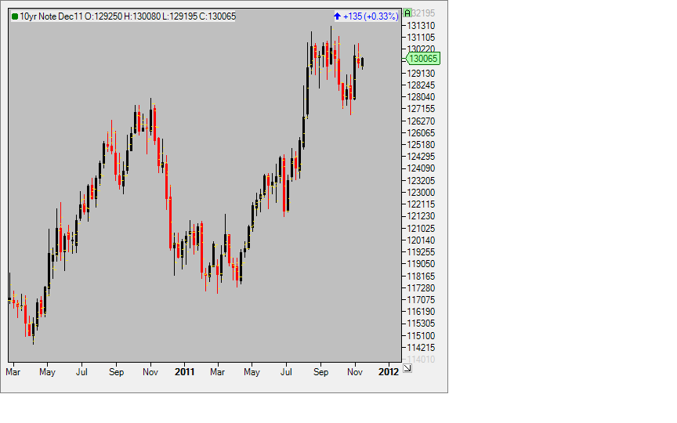Click the 119255 price axis label

(x=421, y=252)
